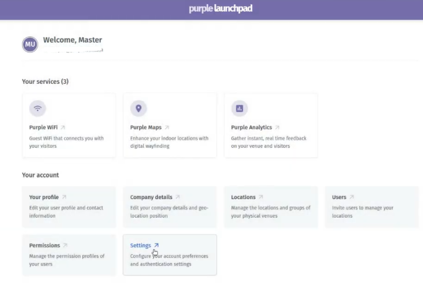The height and width of the screenshot is (299, 423).
Task: Click 'Manage the locations and groups' description
Action: pos(270,212)
